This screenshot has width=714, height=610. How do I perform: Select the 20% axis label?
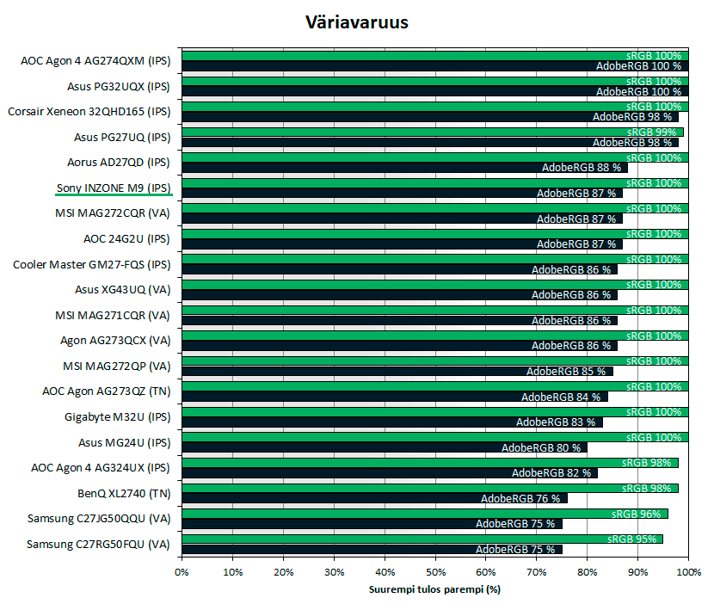pyautogui.click(x=283, y=572)
